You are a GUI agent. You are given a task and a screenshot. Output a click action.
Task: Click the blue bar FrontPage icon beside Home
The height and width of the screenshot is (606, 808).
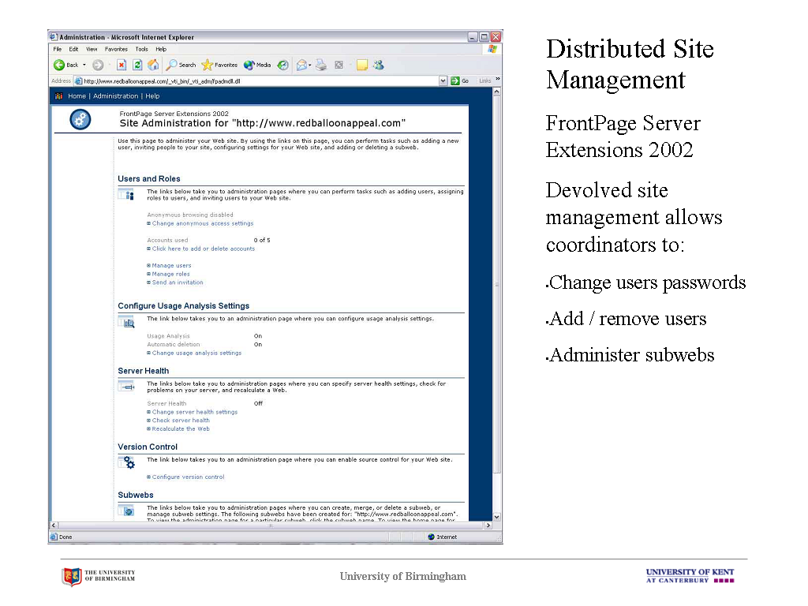click(x=58, y=95)
